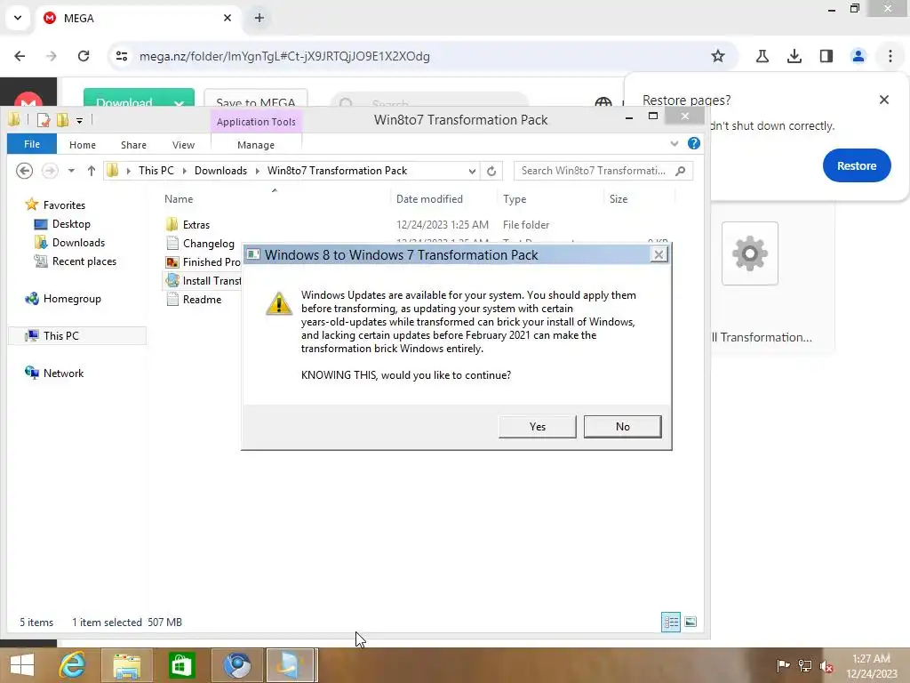The height and width of the screenshot is (683, 910).
Task: Open Windows Store from taskbar
Action: coord(181,665)
